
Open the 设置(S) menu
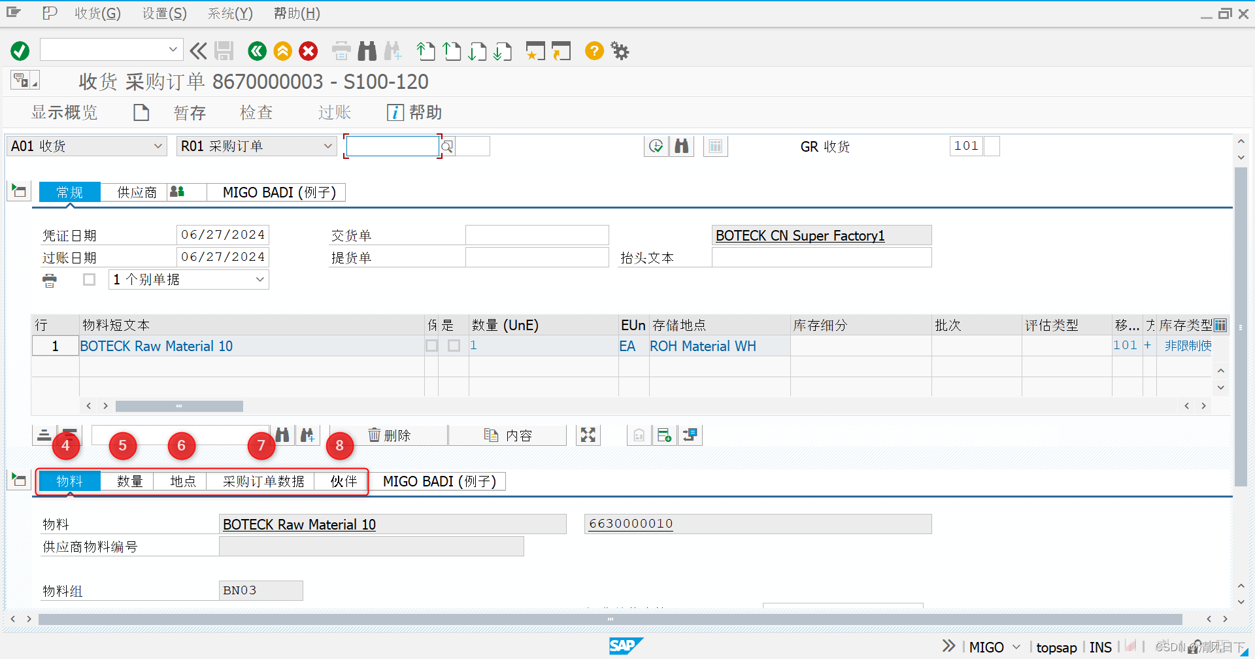click(165, 14)
